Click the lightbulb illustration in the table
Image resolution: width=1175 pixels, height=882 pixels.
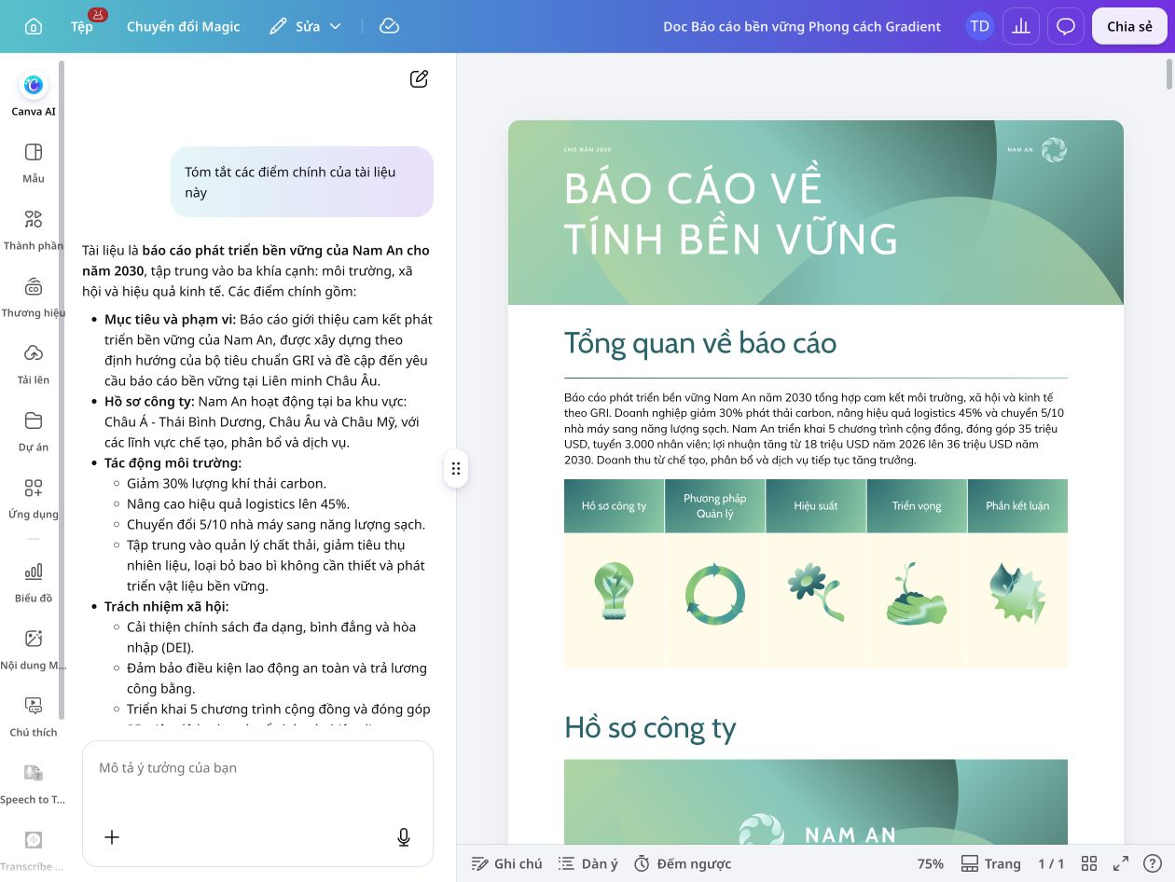[615, 592]
